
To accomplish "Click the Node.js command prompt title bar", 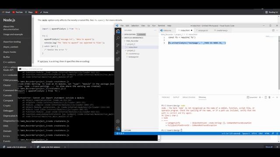I will (66, 69).
